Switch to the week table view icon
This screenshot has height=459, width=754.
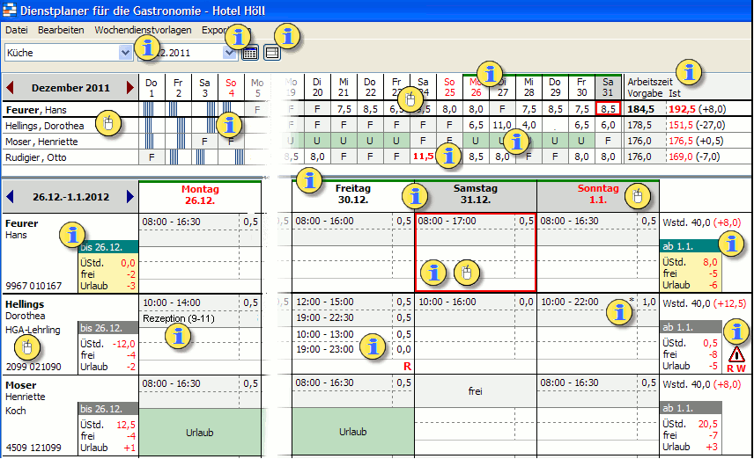pos(271,53)
